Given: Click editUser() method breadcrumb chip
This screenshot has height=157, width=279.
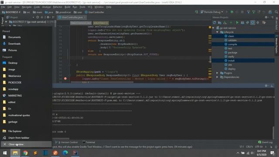Looking at the screenshot, I should pos(101,23).
